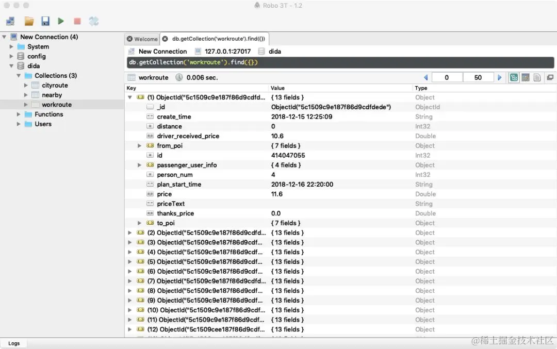
Task: Switch results to table view mode
Action: [526, 77]
